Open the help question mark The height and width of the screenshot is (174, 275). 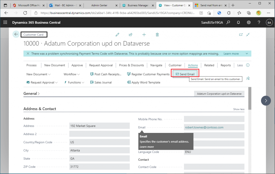click(259, 23)
